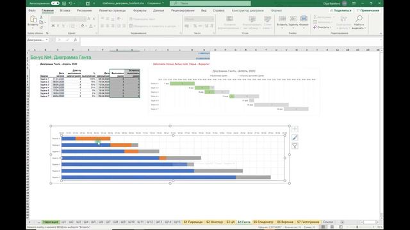410x230 pixels.
Task: Open the chart Формат ribbon tab
Action: [276, 10]
